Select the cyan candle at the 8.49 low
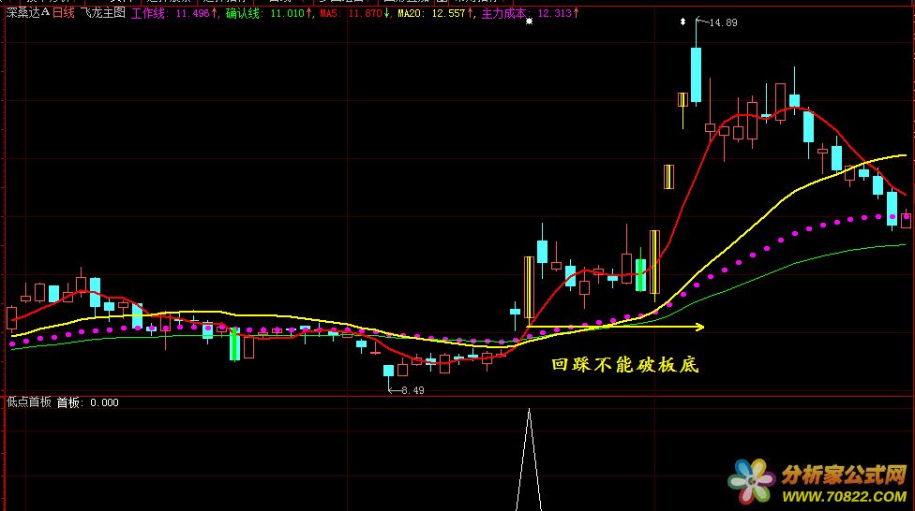Viewport: 915px width, 511px height. coord(389,371)
